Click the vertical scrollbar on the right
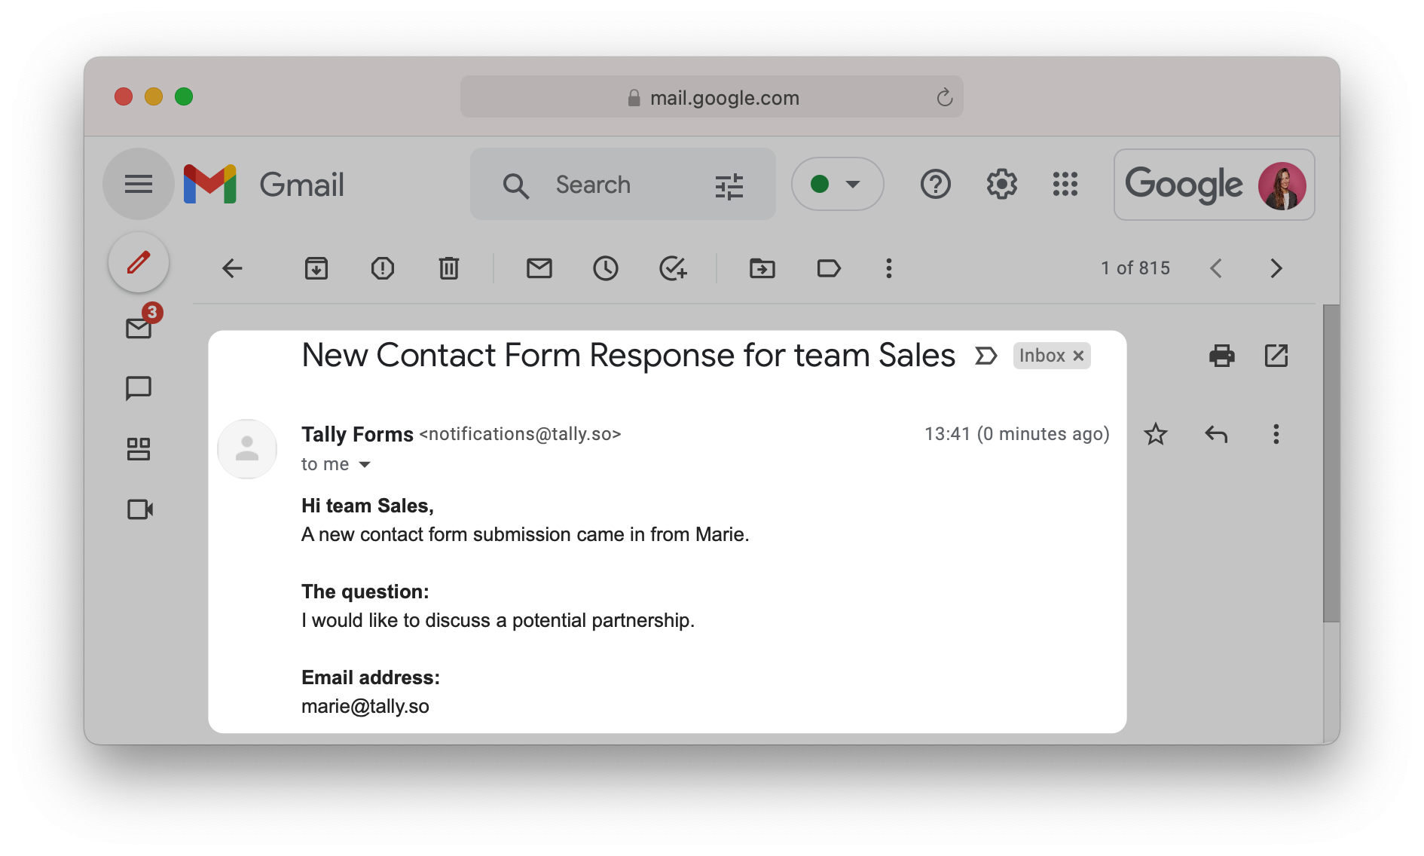The image size is (1424, 856). 1331,463
